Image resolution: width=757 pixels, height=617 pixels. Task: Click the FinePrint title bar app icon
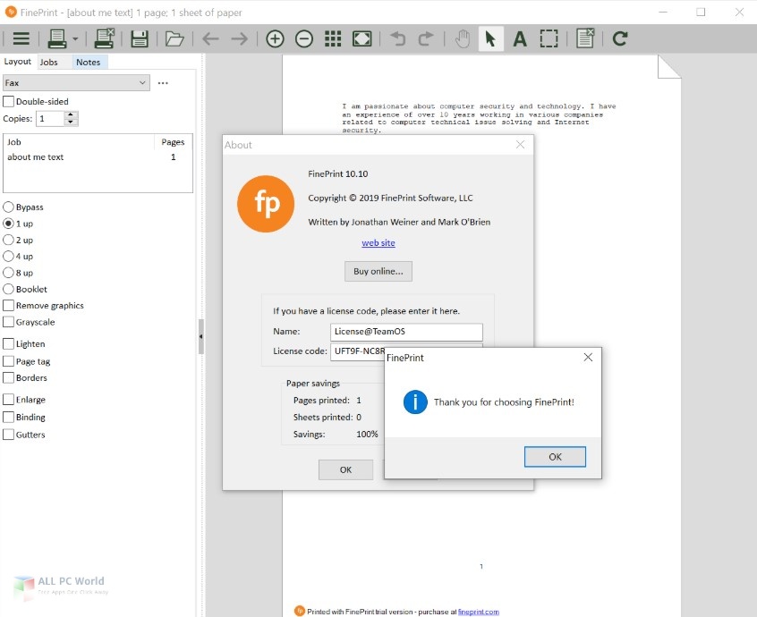(10, 12)
